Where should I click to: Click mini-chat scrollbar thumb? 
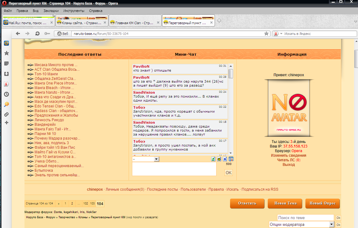[231, 73]
